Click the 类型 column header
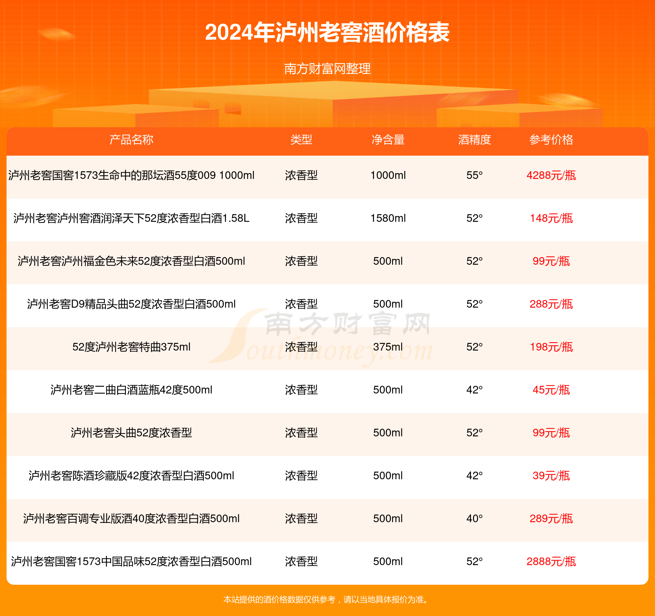The width and height of the screenshot is (655, 616). 301,140
